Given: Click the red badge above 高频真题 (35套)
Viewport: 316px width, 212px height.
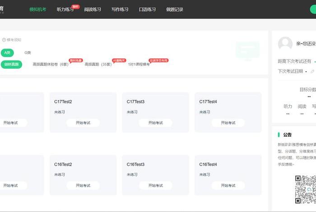Looking at the screenshot, I should [119, 60].
